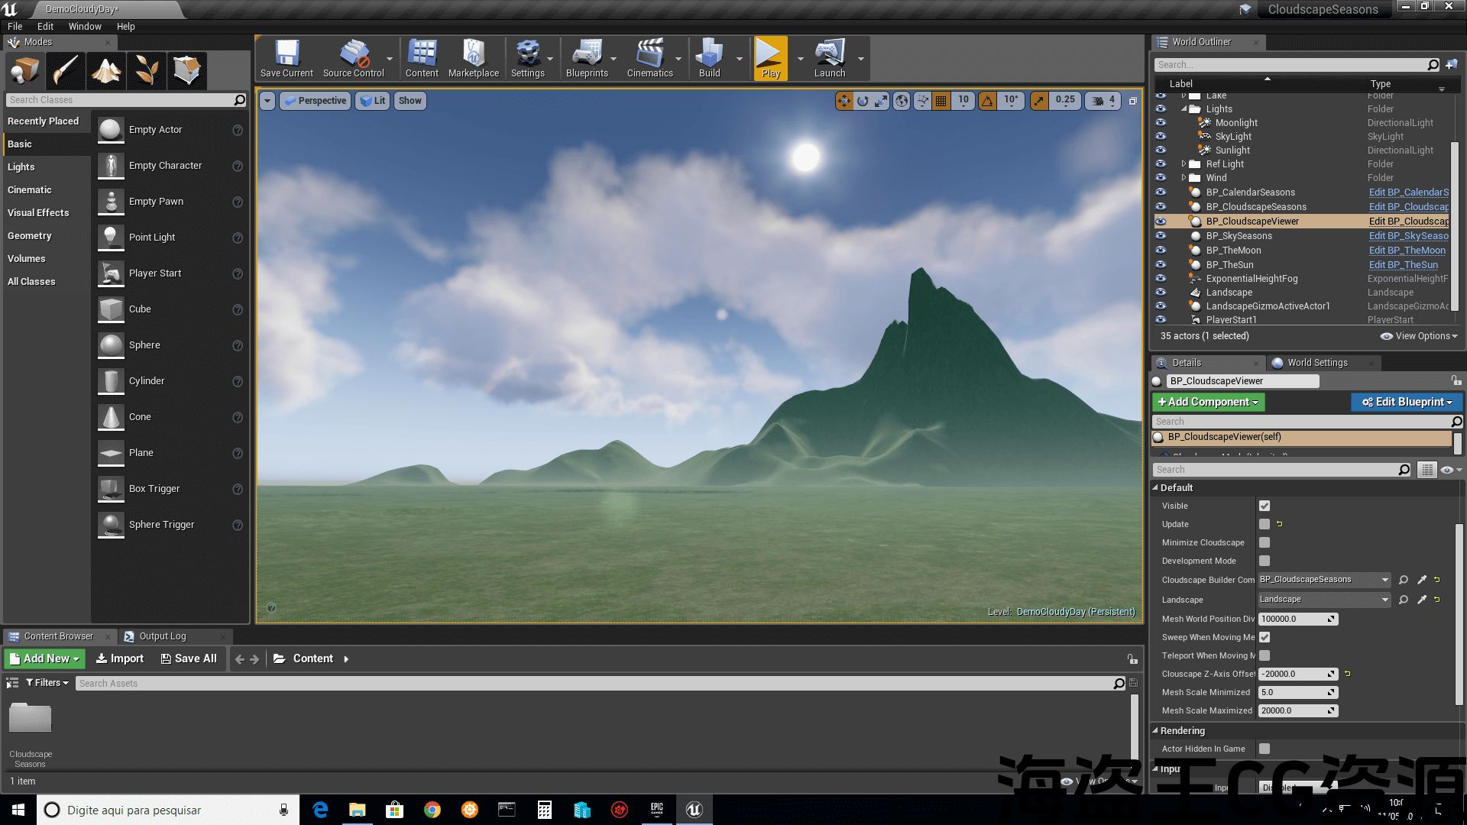This screenshot has height=825, width=1467.
Task: Select the Landscape mode icon
Action: (106, 70)
